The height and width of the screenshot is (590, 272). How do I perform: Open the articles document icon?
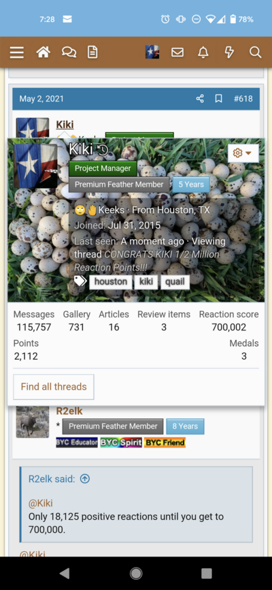92,52
